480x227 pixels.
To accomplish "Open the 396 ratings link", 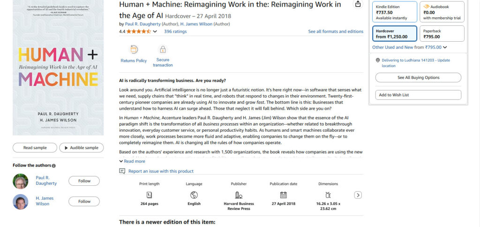I will [175, 31].
